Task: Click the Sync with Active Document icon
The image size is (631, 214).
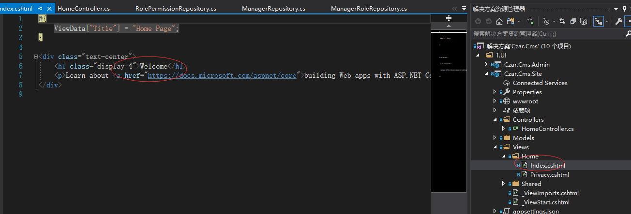Action: (x=562, y=21)
